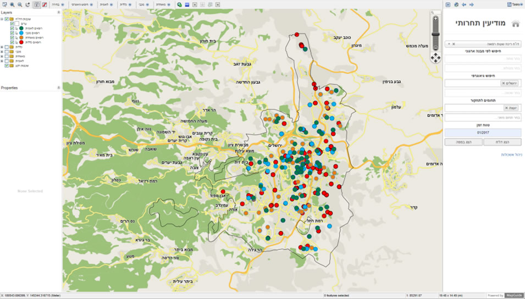Enable the כללית layer group checkbox
Image resolution: width=525 pixels, height=299 pixels.
click(7, 47)
